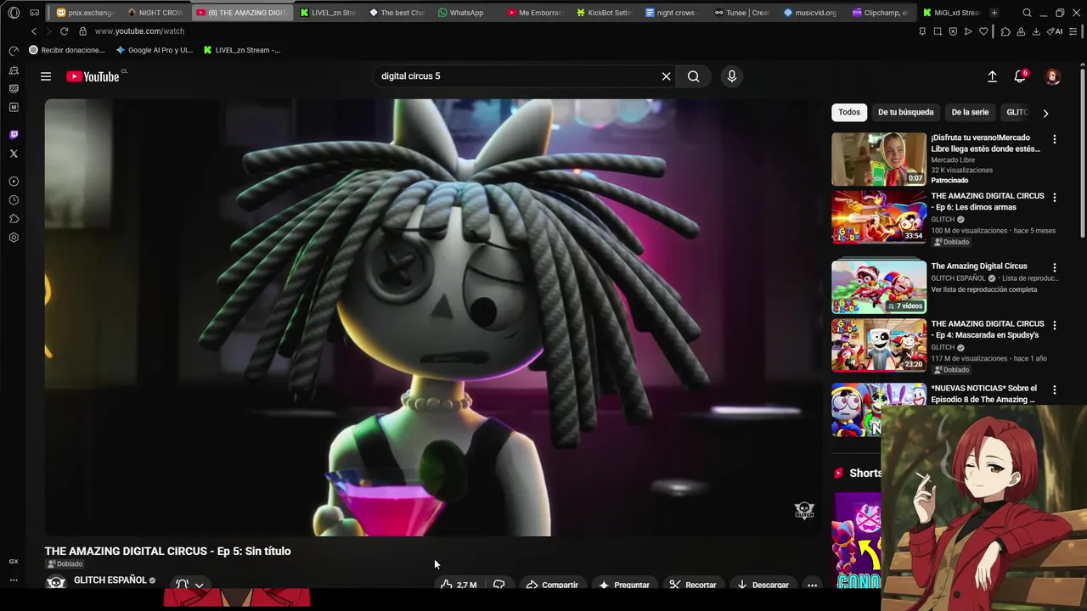
Task: Like the video with 2,7 M thumbs up
Action: click(x=458, y=585)
